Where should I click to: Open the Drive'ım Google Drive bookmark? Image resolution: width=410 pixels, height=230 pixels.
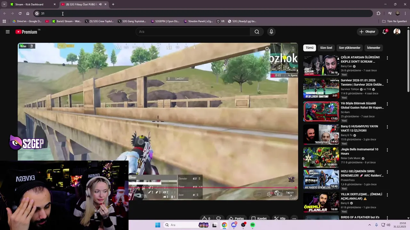click(27, 21)
